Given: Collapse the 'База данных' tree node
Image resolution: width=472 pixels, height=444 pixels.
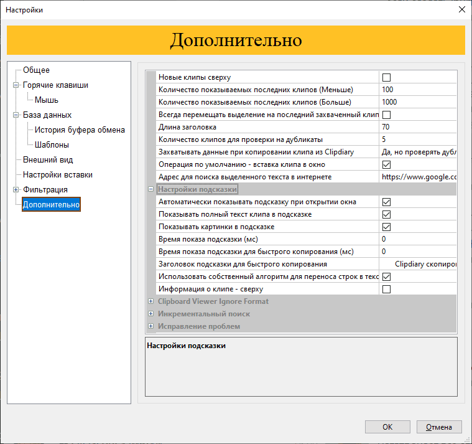Looking at the screenshot, I should coord(16,115).
